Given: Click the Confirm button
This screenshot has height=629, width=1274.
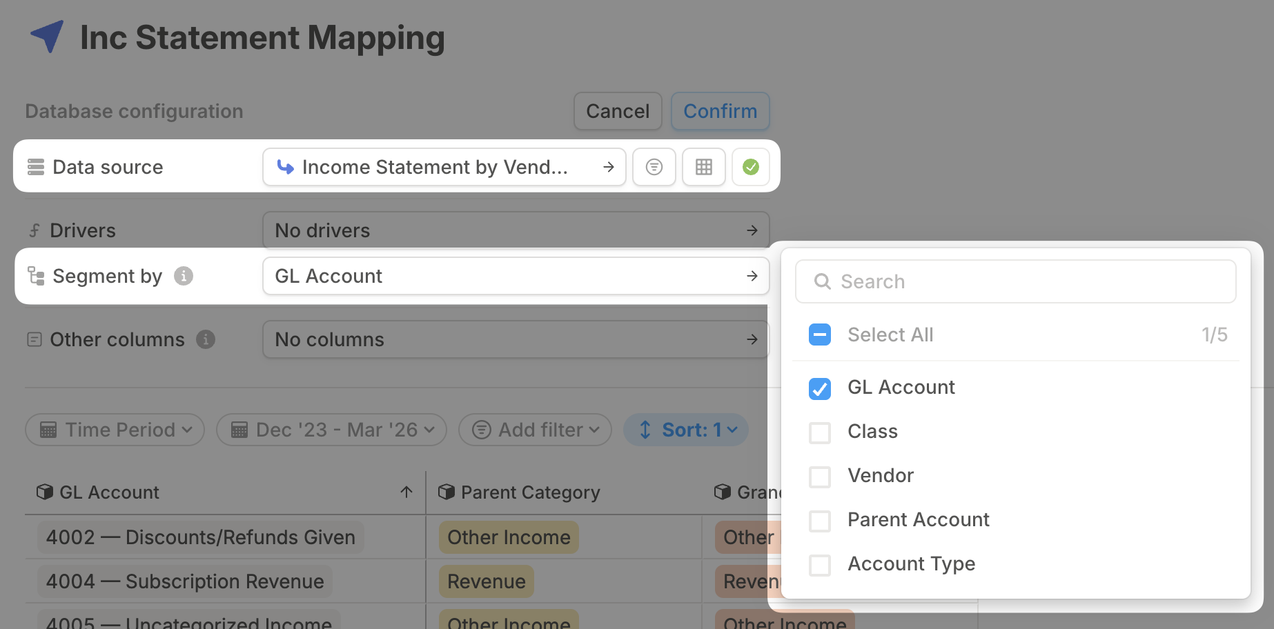Looking at the screenshot, I should (x=721, y=111).
